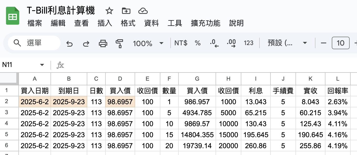Select return rate cell 4.19%
This screenshot has width=357, height=155.
tap(338, 146)
